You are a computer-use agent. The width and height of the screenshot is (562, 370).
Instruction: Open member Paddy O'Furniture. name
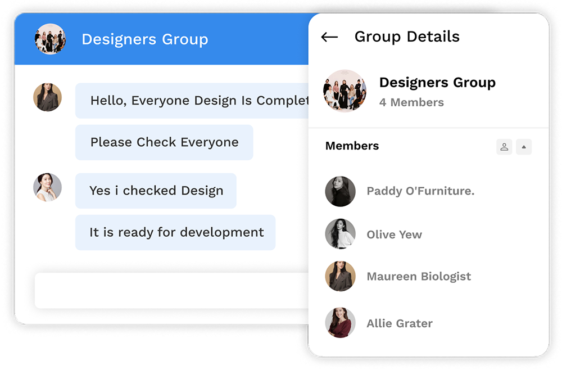420,191
